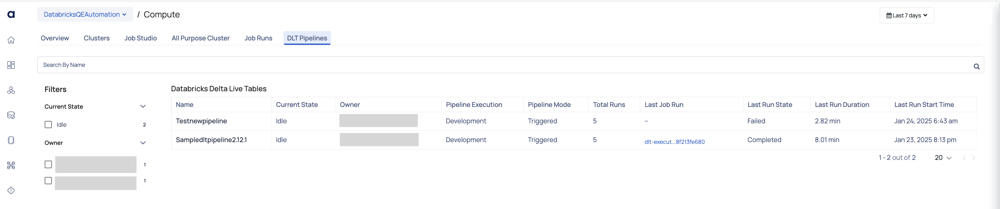Click the Compute breadcrumb text

[x=161, y=14]
